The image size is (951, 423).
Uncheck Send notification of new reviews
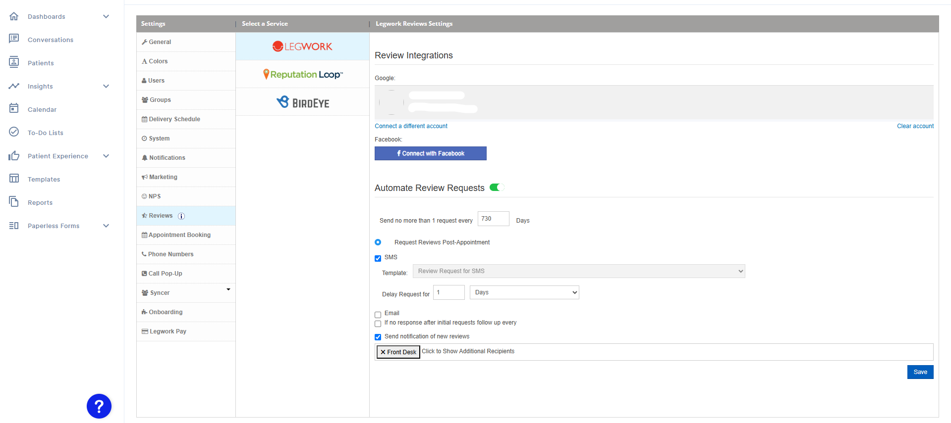(378, 337)
